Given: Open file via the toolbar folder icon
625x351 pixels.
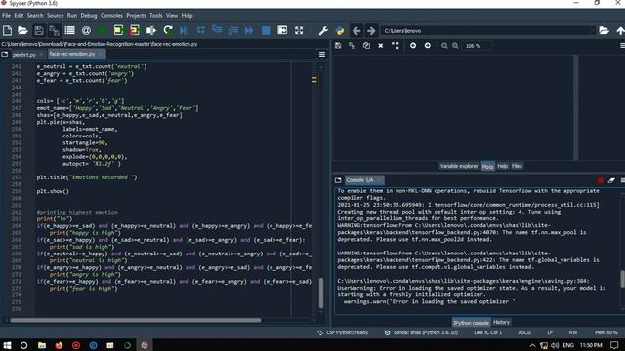Looking at the screenshot, I should pos(22,30).
